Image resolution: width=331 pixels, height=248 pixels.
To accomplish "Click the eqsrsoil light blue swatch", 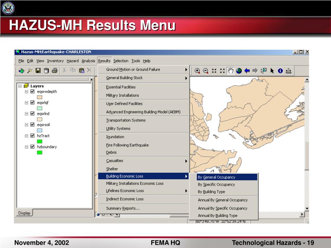I will (39, 130).
